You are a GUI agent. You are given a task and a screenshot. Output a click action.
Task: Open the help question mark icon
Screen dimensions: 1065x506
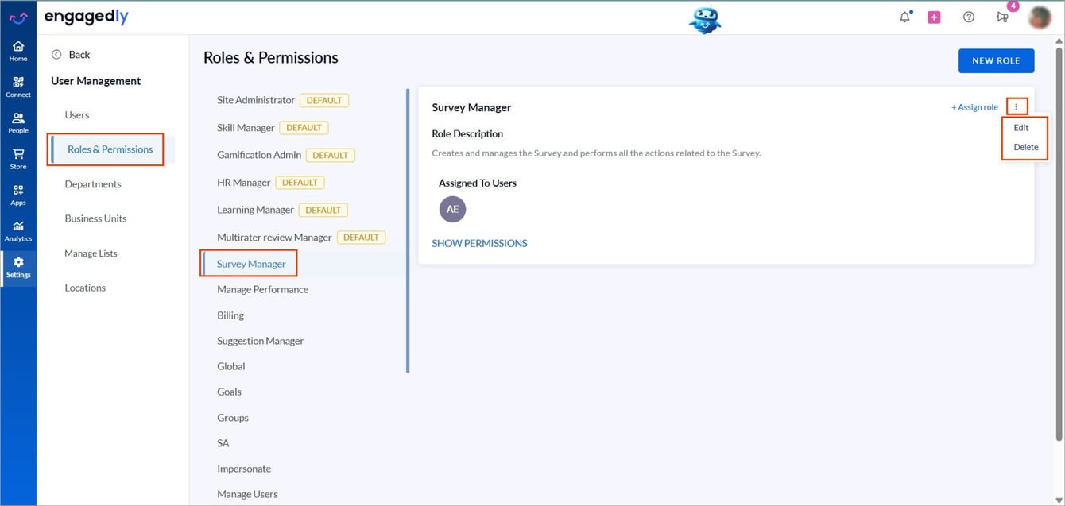(968, 17)
